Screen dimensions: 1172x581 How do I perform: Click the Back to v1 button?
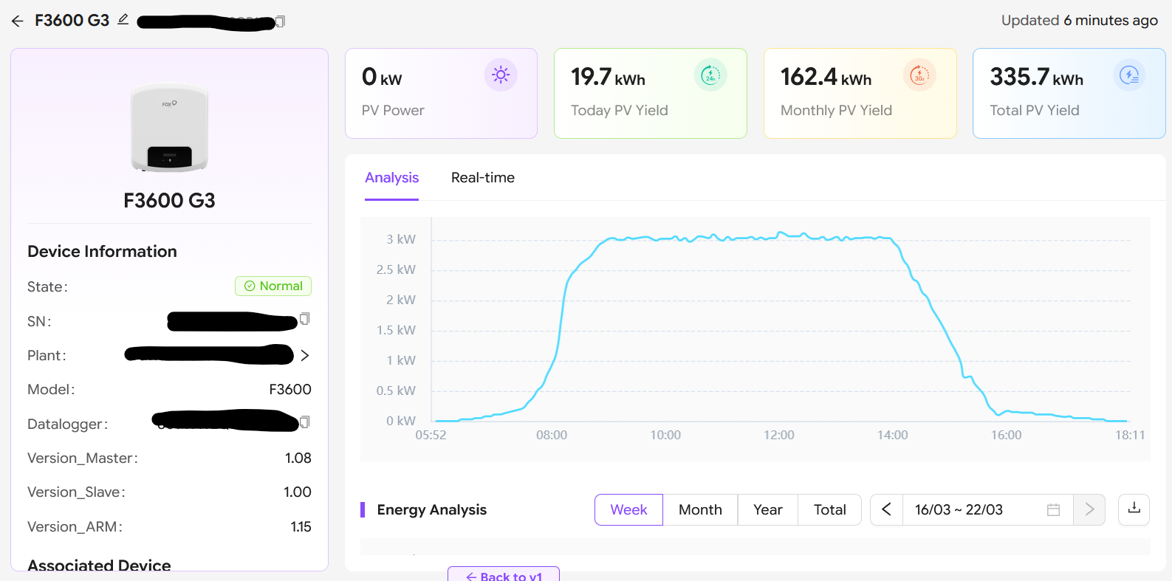coord(504,575)
